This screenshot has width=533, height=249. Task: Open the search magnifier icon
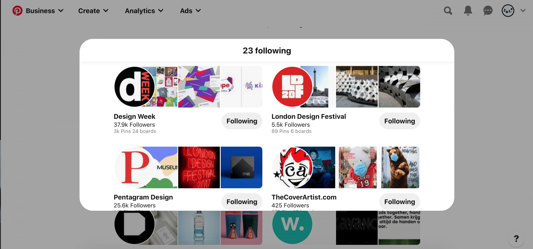coord(448,11)
